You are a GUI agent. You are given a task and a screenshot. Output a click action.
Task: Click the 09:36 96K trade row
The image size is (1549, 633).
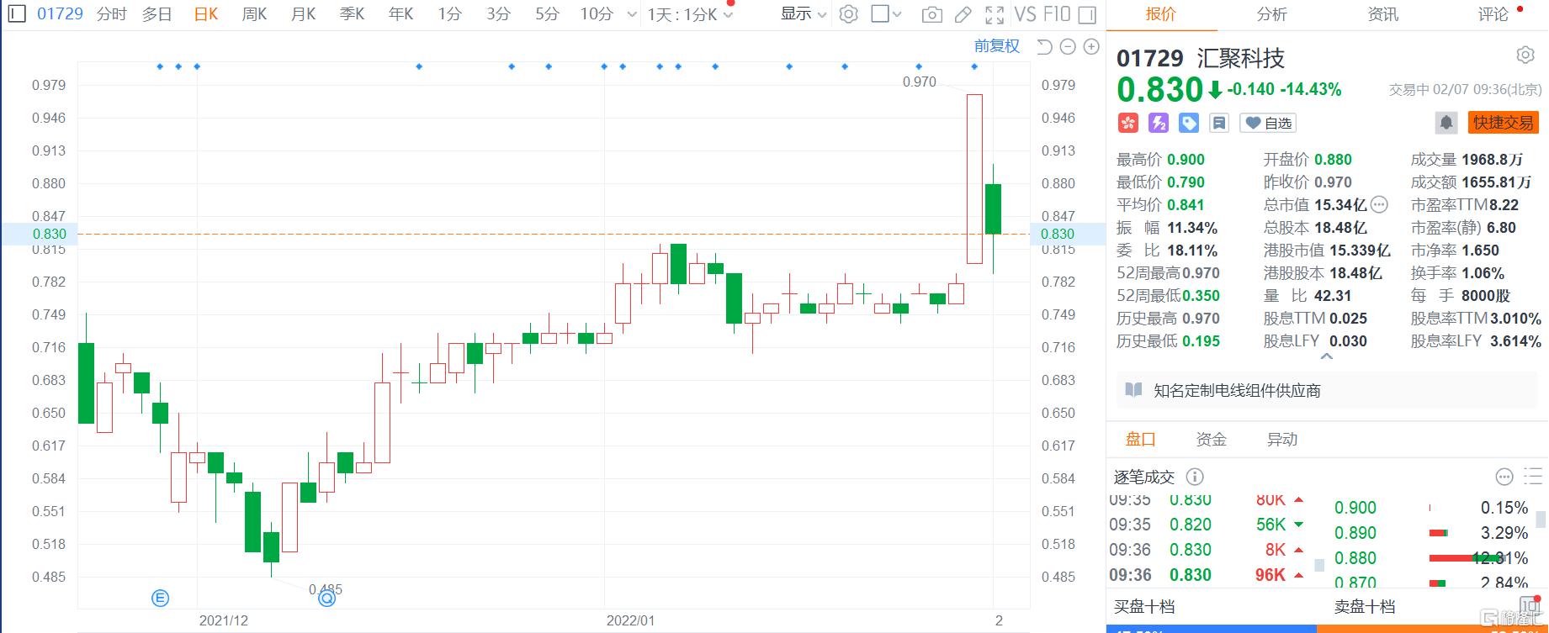point(1208,575)
